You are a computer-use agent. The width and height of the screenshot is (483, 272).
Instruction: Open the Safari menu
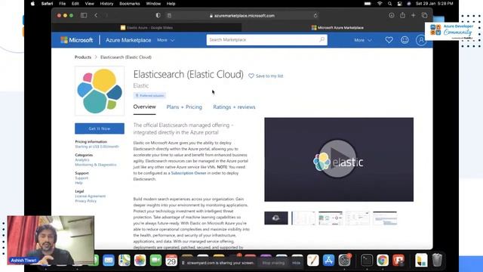point(47,4)
